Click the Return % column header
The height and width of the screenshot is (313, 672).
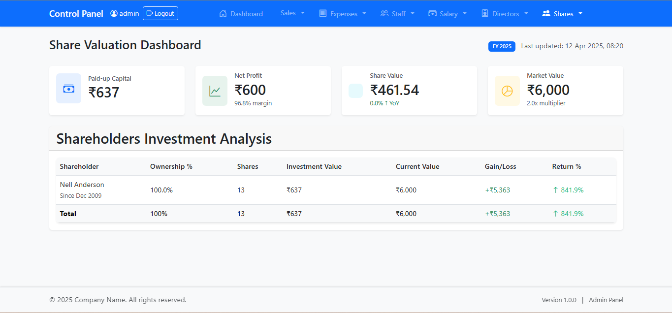(x=566, y=166)
